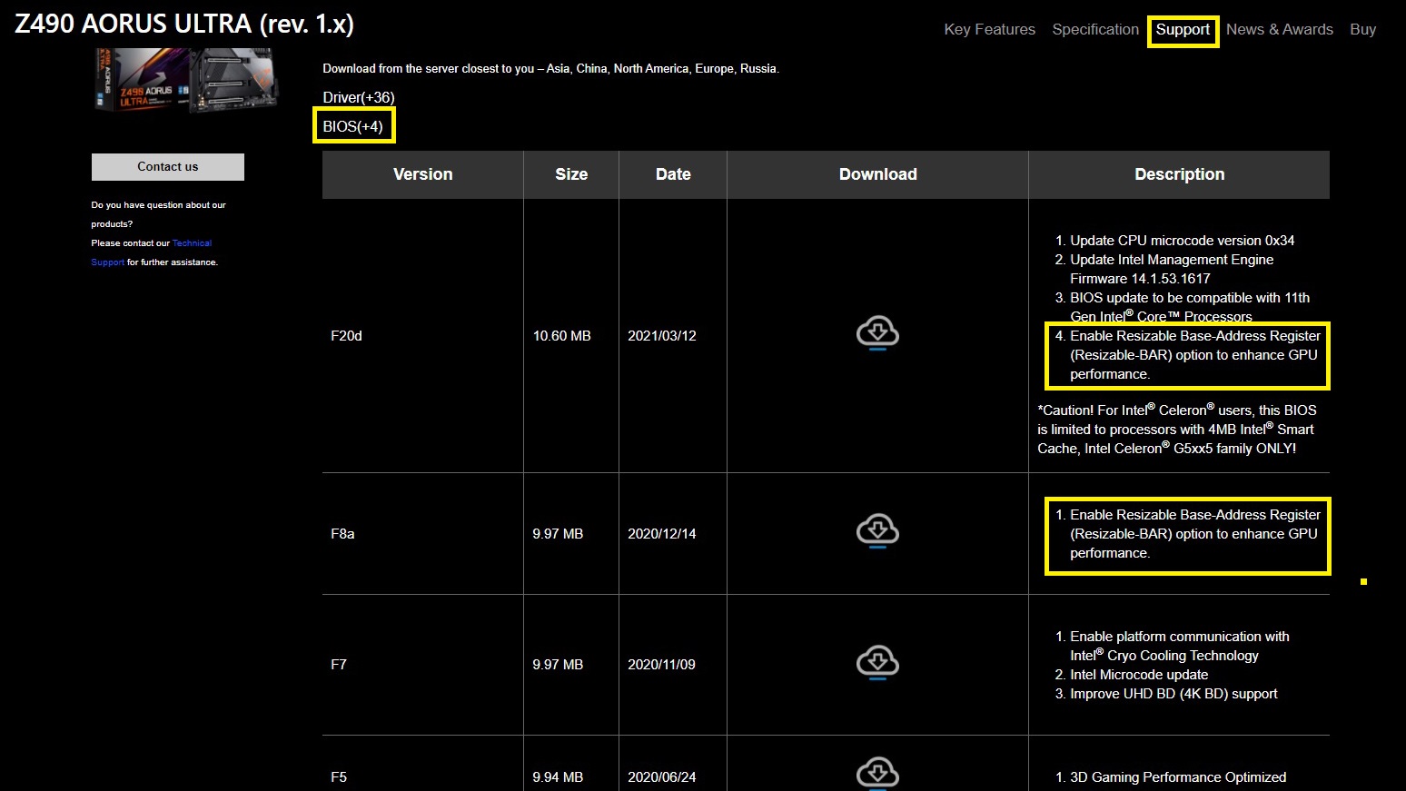Click the Description column header
1406x791 pixels.
coord(1179,174)
